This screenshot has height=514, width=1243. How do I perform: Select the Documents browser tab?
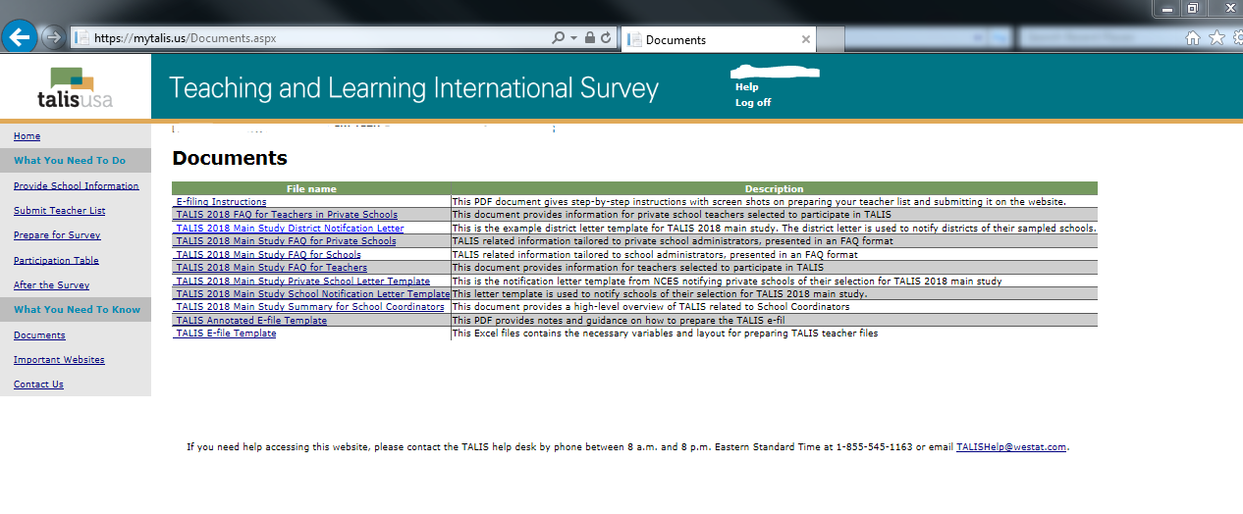coord(719,39)
